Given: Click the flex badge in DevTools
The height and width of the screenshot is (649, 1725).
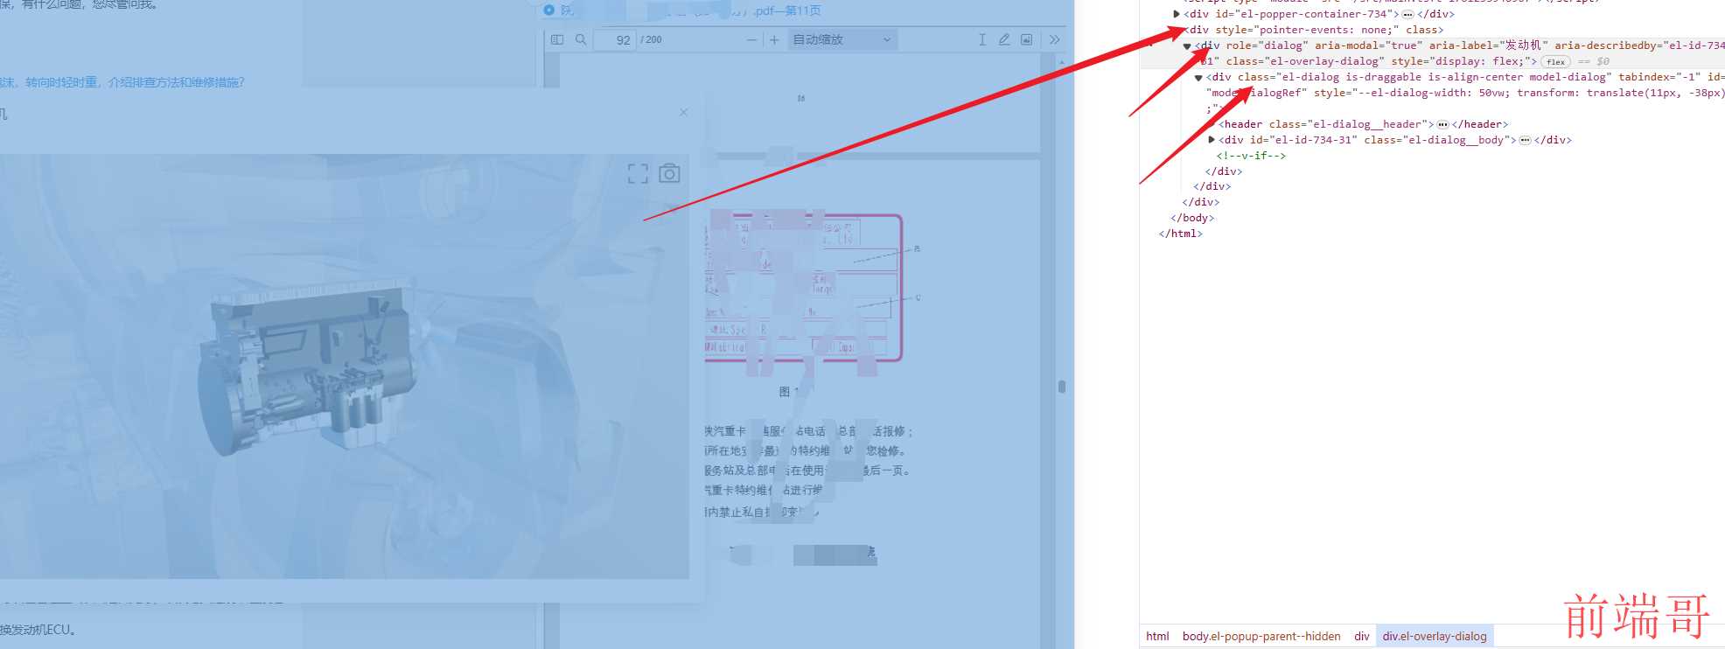Looking at the screenshot, I should (x=1555, y=62).
